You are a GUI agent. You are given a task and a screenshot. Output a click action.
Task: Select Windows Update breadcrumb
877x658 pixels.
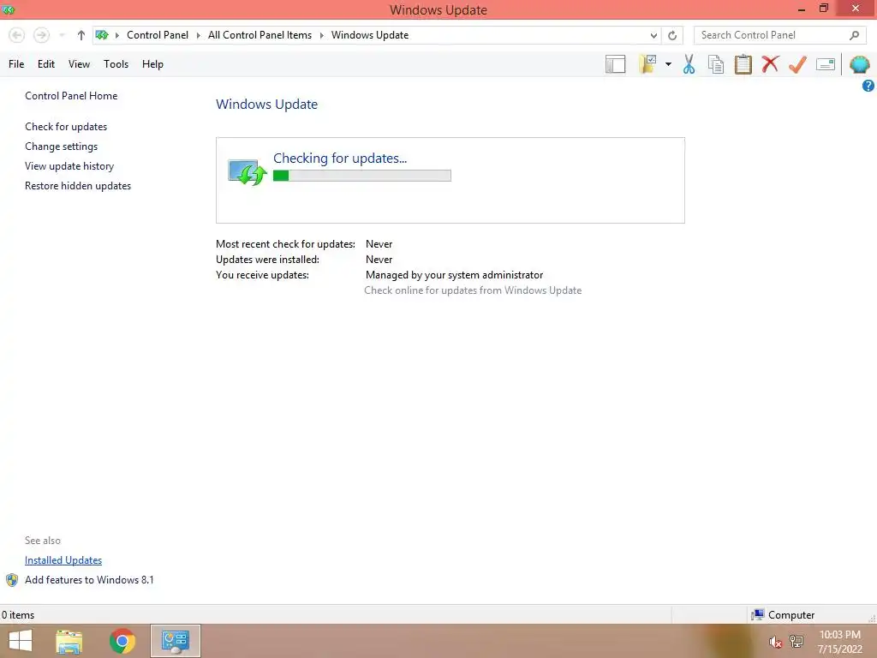pyautogui.click(x=370, y=34)
